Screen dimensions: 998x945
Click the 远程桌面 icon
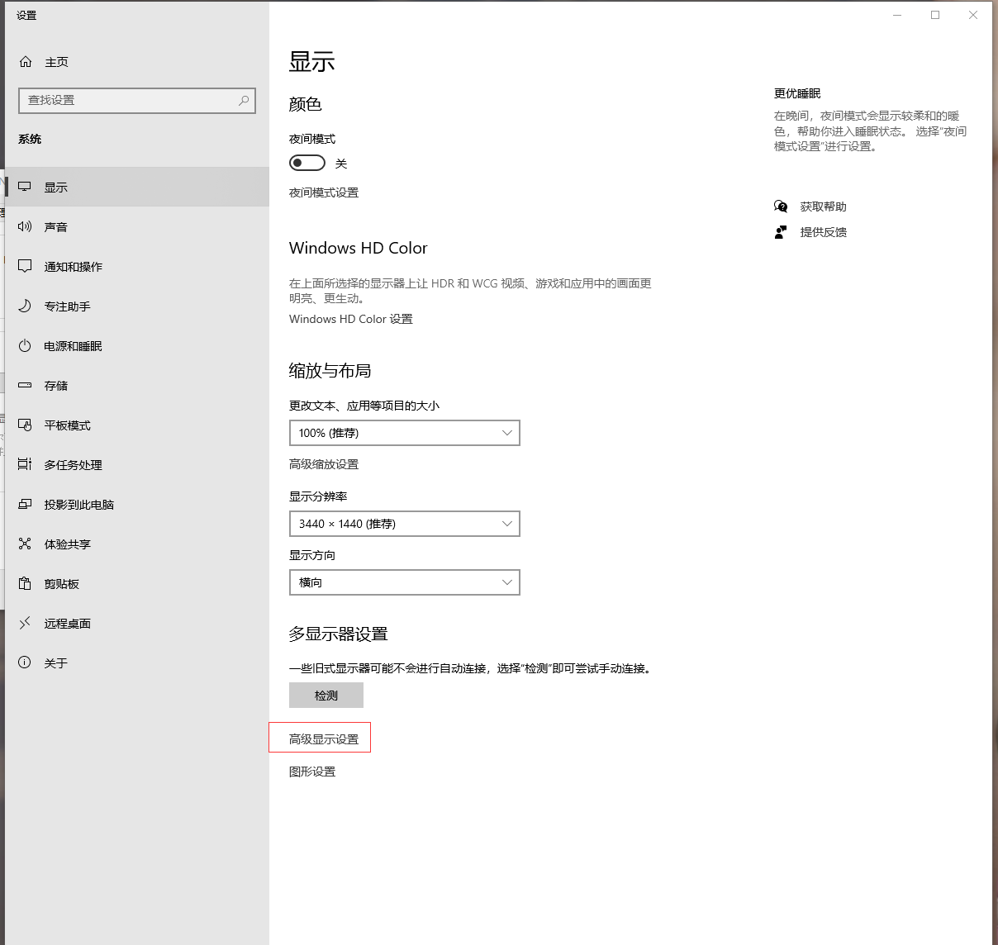pos(25,623)
